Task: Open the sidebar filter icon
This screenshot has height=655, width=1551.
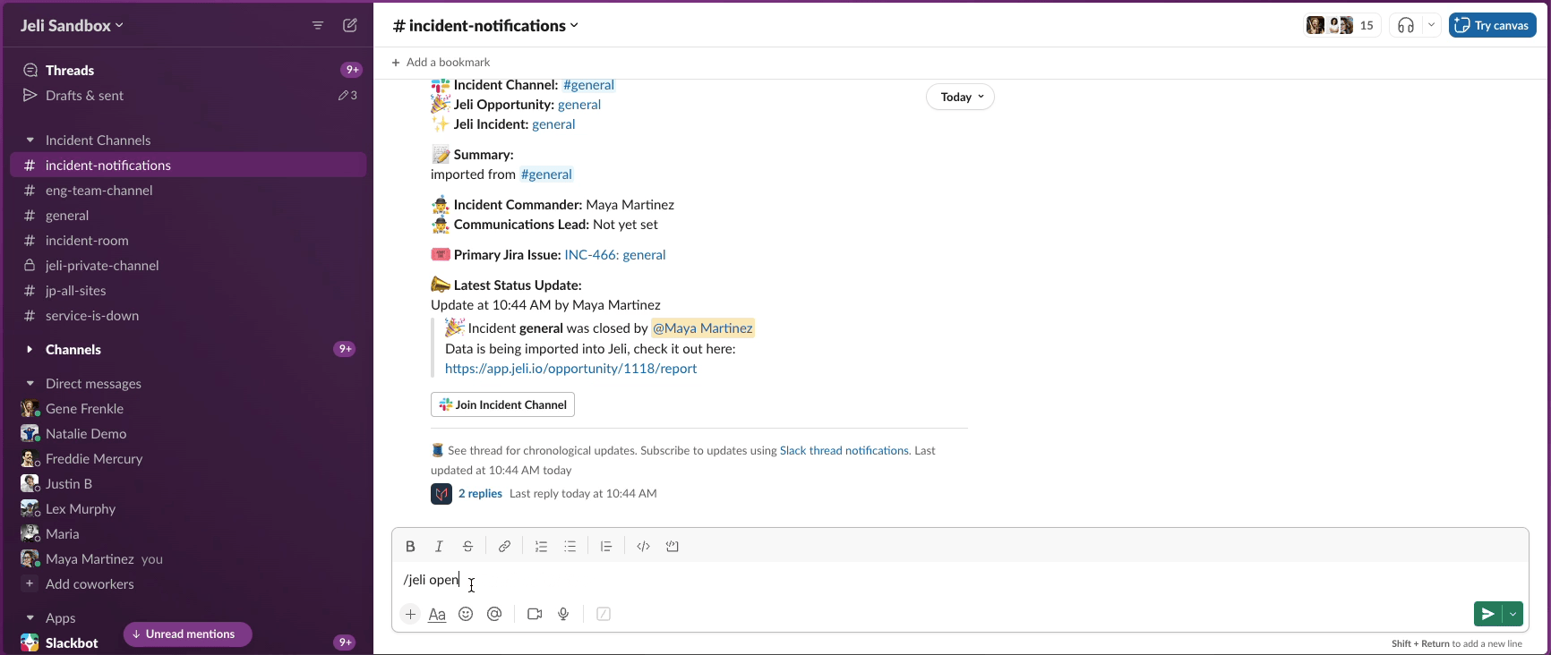Action: [318, 25]
